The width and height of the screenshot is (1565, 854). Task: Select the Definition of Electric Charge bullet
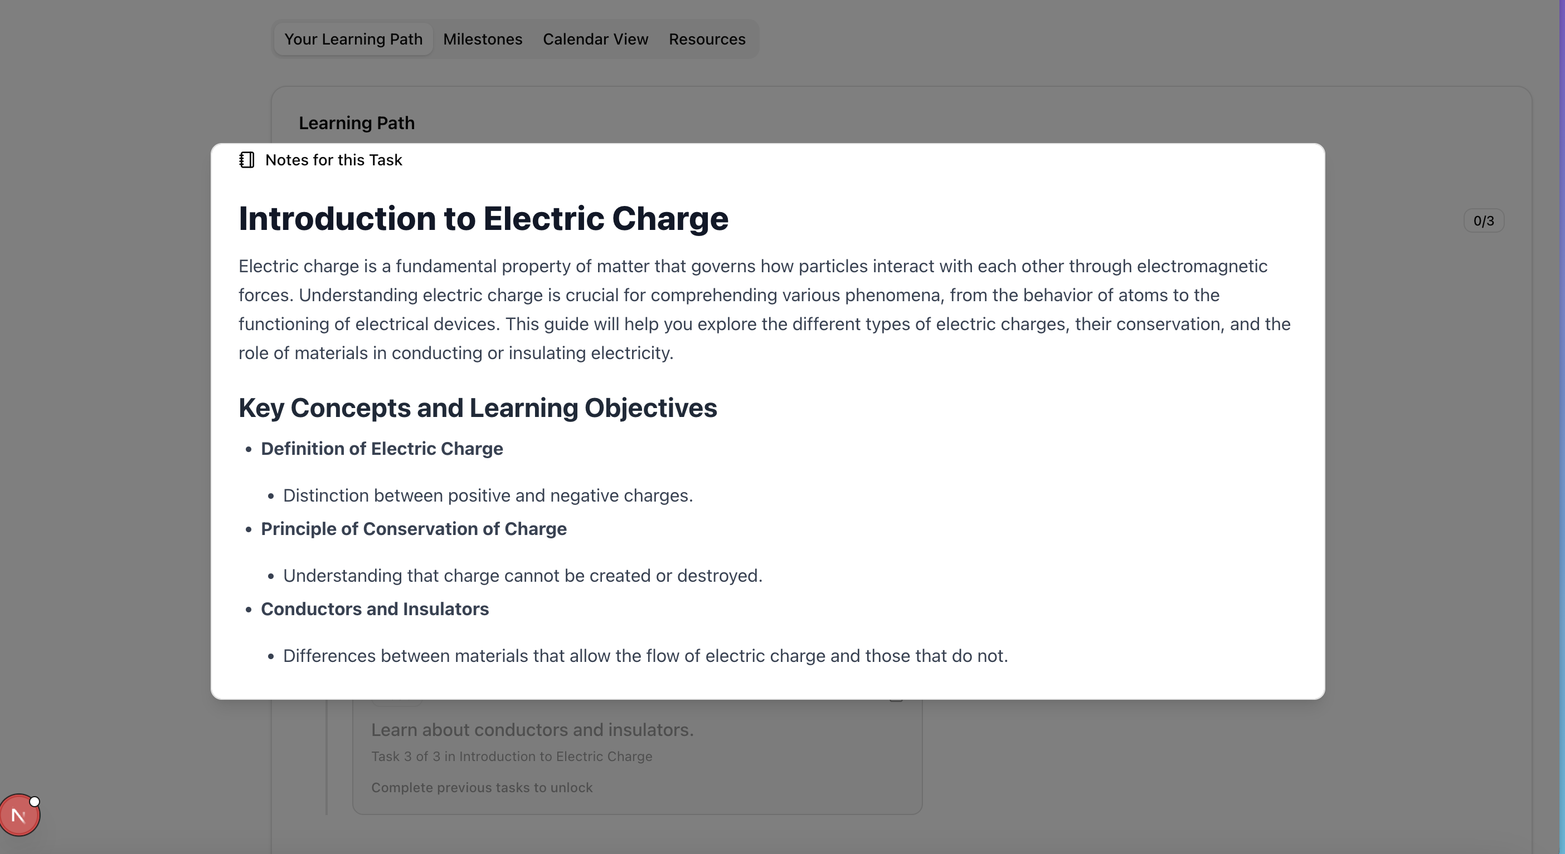[382, 449]
